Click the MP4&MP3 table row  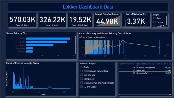tap(145, 70)
